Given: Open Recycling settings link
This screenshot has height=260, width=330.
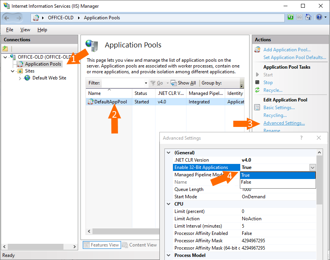Looking at the screenshot, I should tap(275, 115).
